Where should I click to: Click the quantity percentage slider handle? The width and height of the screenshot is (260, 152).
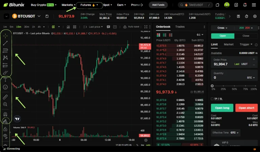[212, 86]
